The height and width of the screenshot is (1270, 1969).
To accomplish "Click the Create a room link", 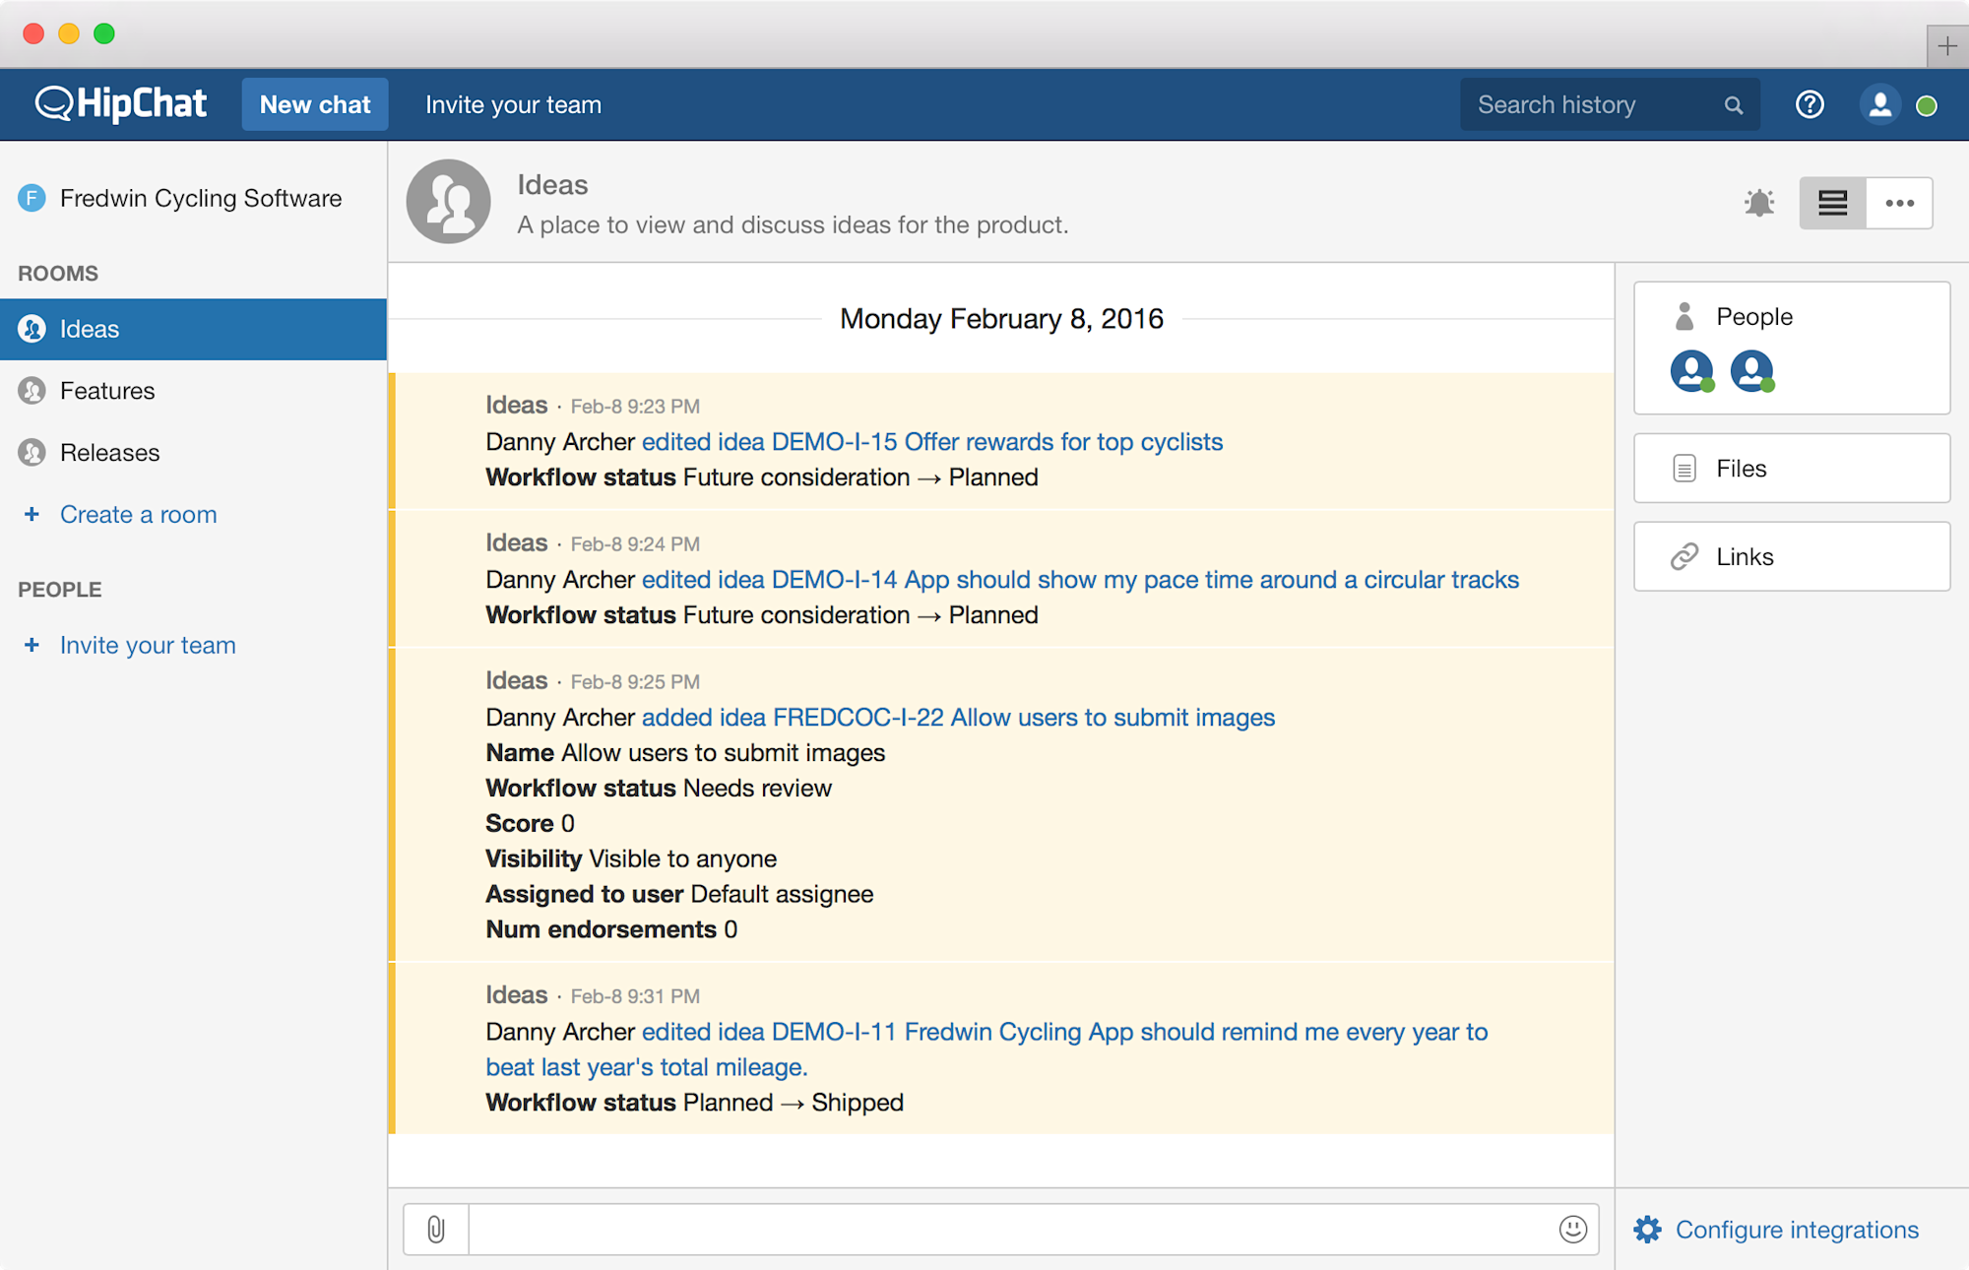I will [x=138, y=515].
